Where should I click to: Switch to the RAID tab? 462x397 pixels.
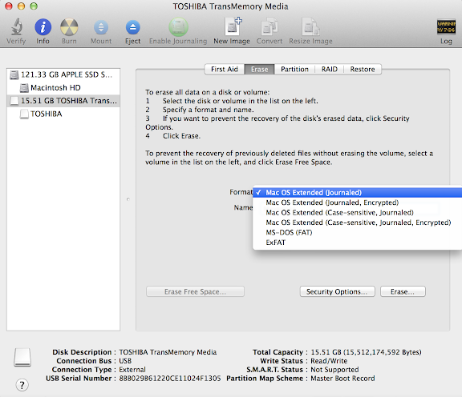point(330,69)
